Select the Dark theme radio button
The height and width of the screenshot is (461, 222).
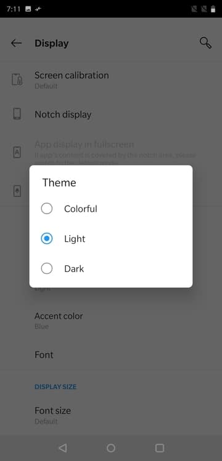(47, 268)
